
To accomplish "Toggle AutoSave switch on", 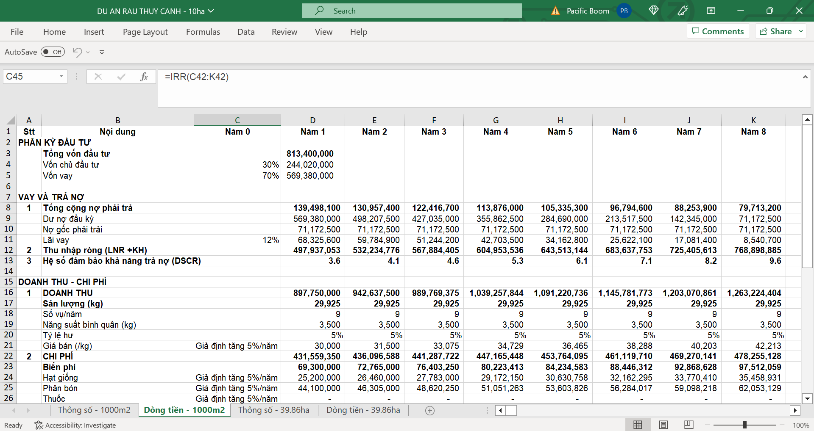I will point(53,52).
